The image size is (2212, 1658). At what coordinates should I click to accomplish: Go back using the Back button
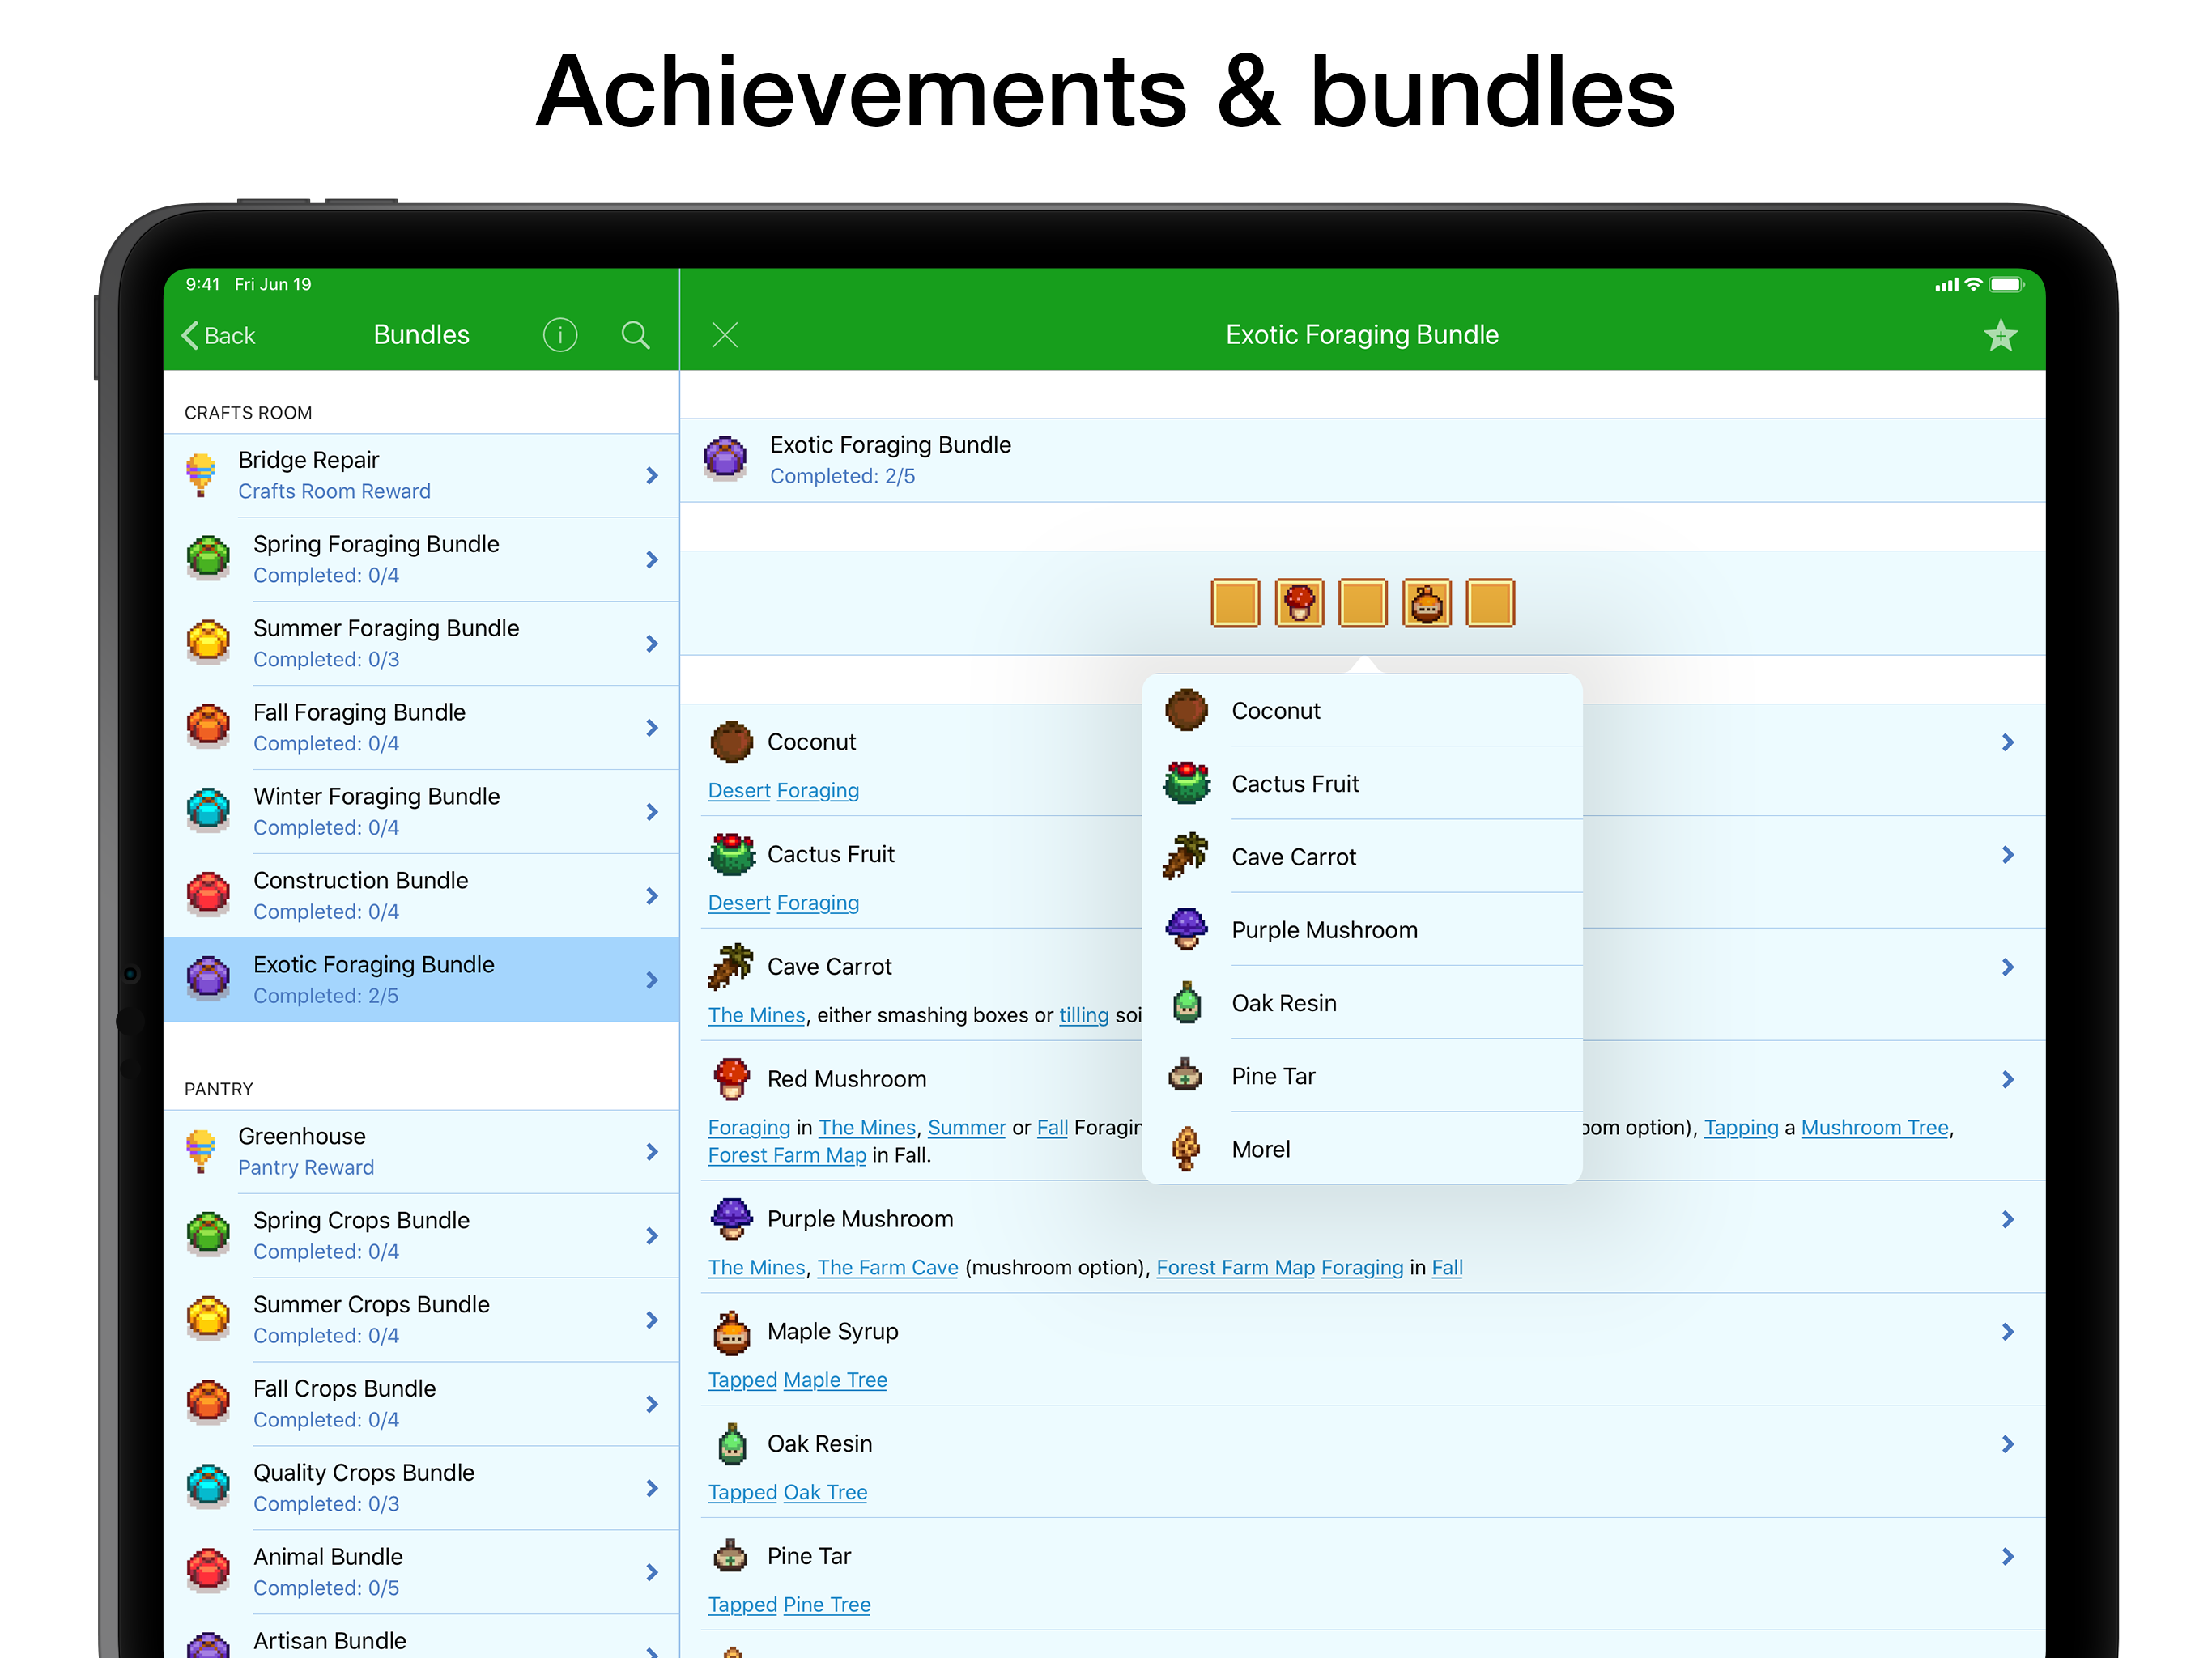219,335
